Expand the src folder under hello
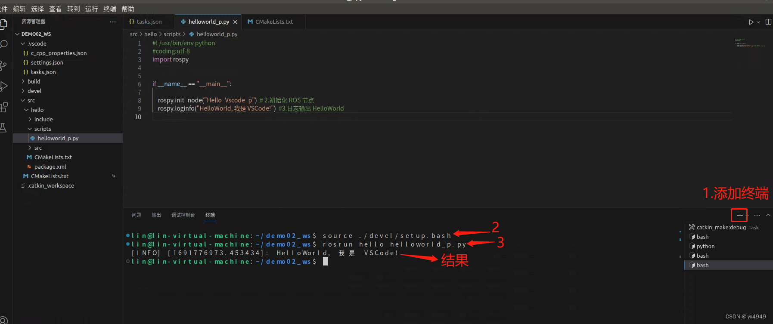The image size is (773, 324). pyautogui.click(x=68, y=148)
